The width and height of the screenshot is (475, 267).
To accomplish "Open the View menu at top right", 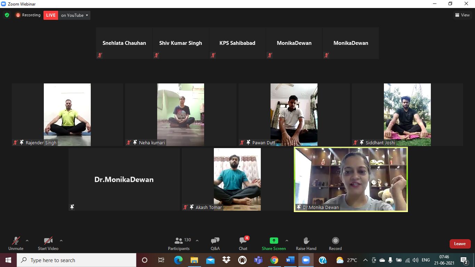I will pos(462,15).
